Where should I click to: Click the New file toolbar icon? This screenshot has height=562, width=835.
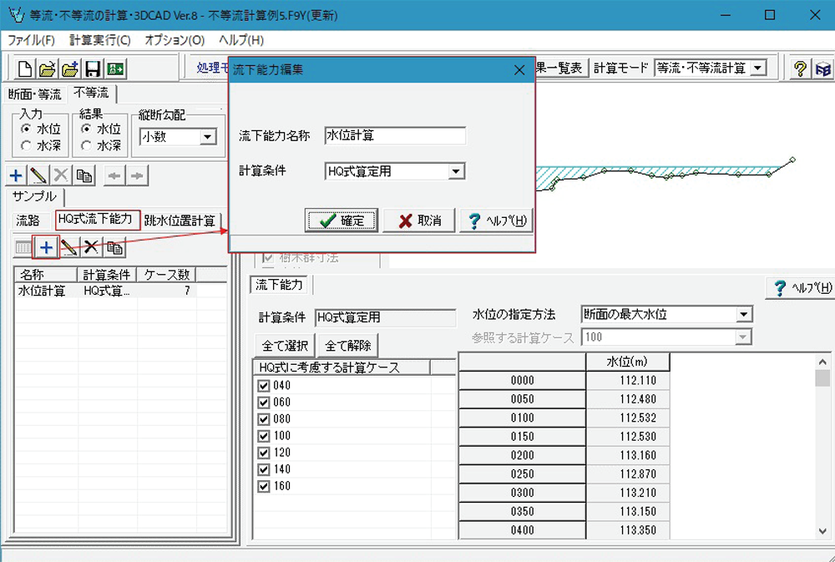click(x=24, y=68)
